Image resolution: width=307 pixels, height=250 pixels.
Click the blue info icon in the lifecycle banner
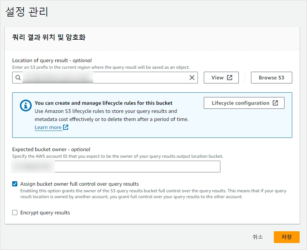(25, 106)
